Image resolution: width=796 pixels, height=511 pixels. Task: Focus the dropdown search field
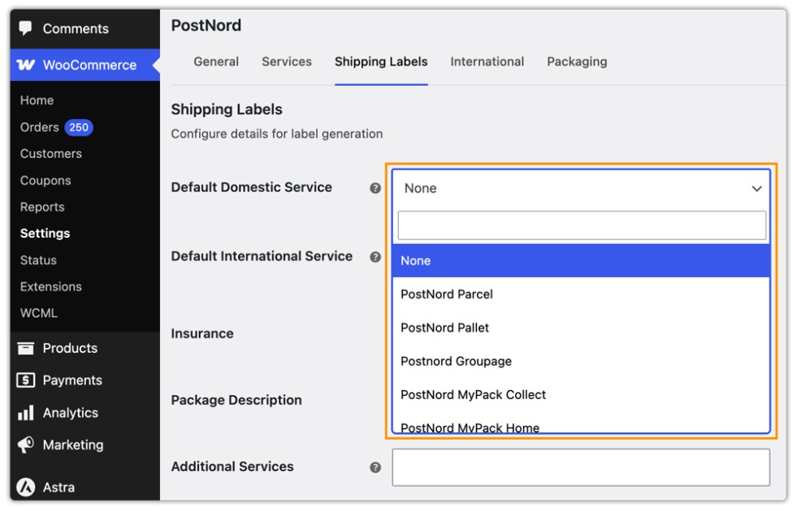(582, 225)
